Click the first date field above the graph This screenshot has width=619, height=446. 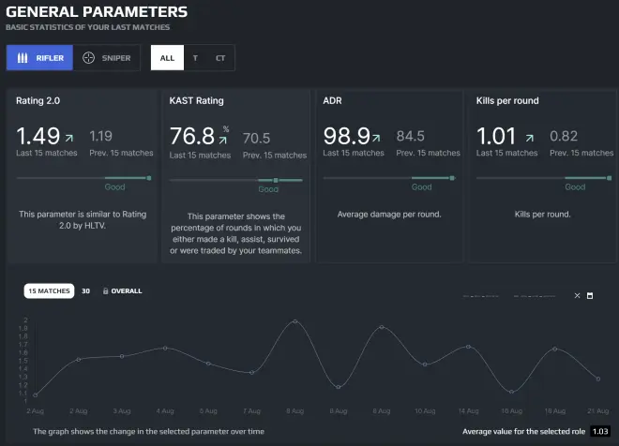[x=483, y=296]
